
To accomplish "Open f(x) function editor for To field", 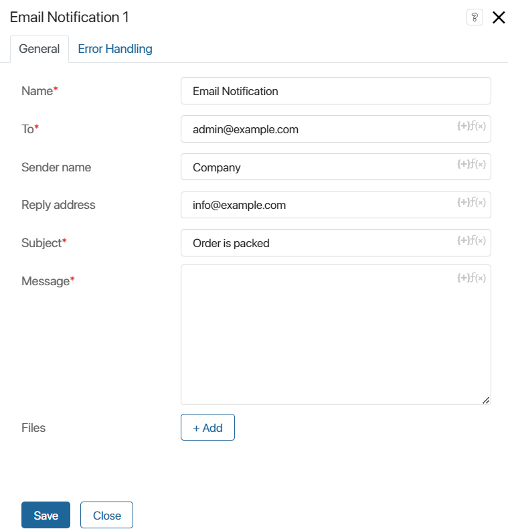I will [x=477, y=126].
